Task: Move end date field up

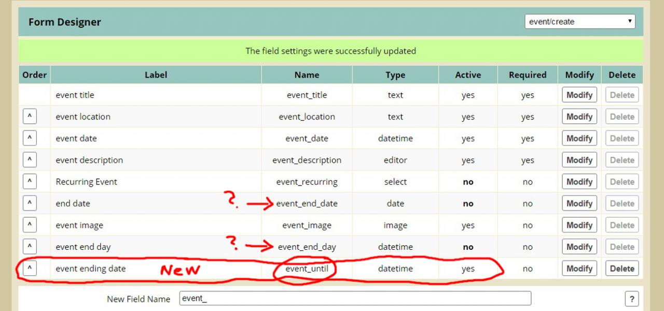Action: (30, 204)
